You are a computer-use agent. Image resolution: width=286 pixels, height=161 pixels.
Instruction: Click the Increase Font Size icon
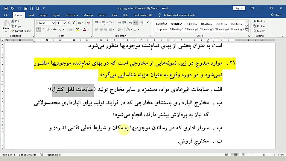tap(69, 23)
